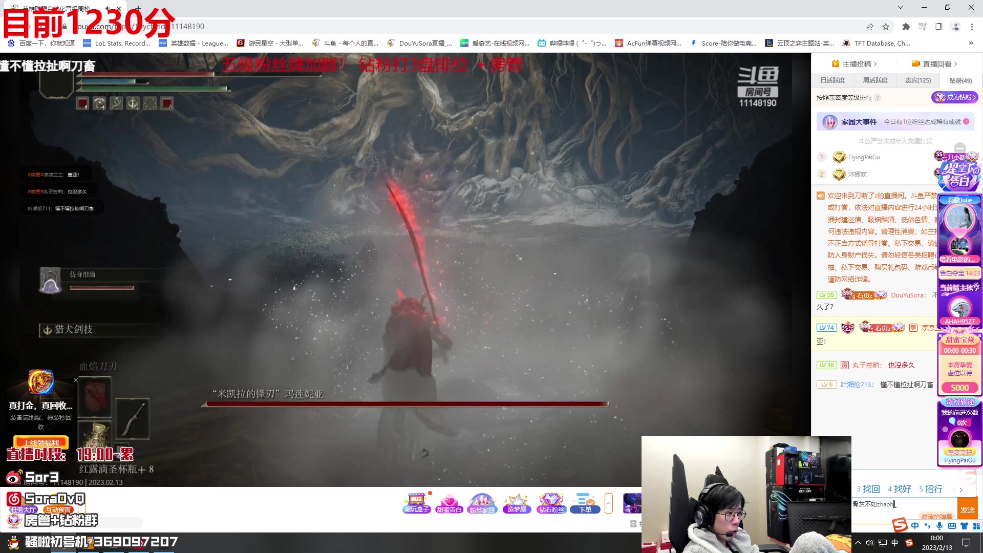Image resolution: width=983 pixels, height=553 pixels.
Task: Click the 成为钻粉 button
Action: pyautogui.click(x=954, y=97)
